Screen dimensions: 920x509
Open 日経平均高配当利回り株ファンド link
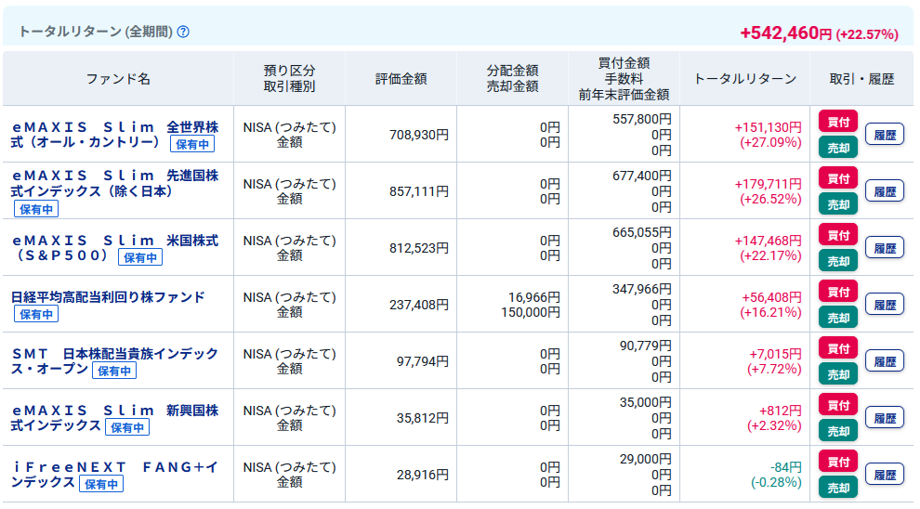(108, 296)
